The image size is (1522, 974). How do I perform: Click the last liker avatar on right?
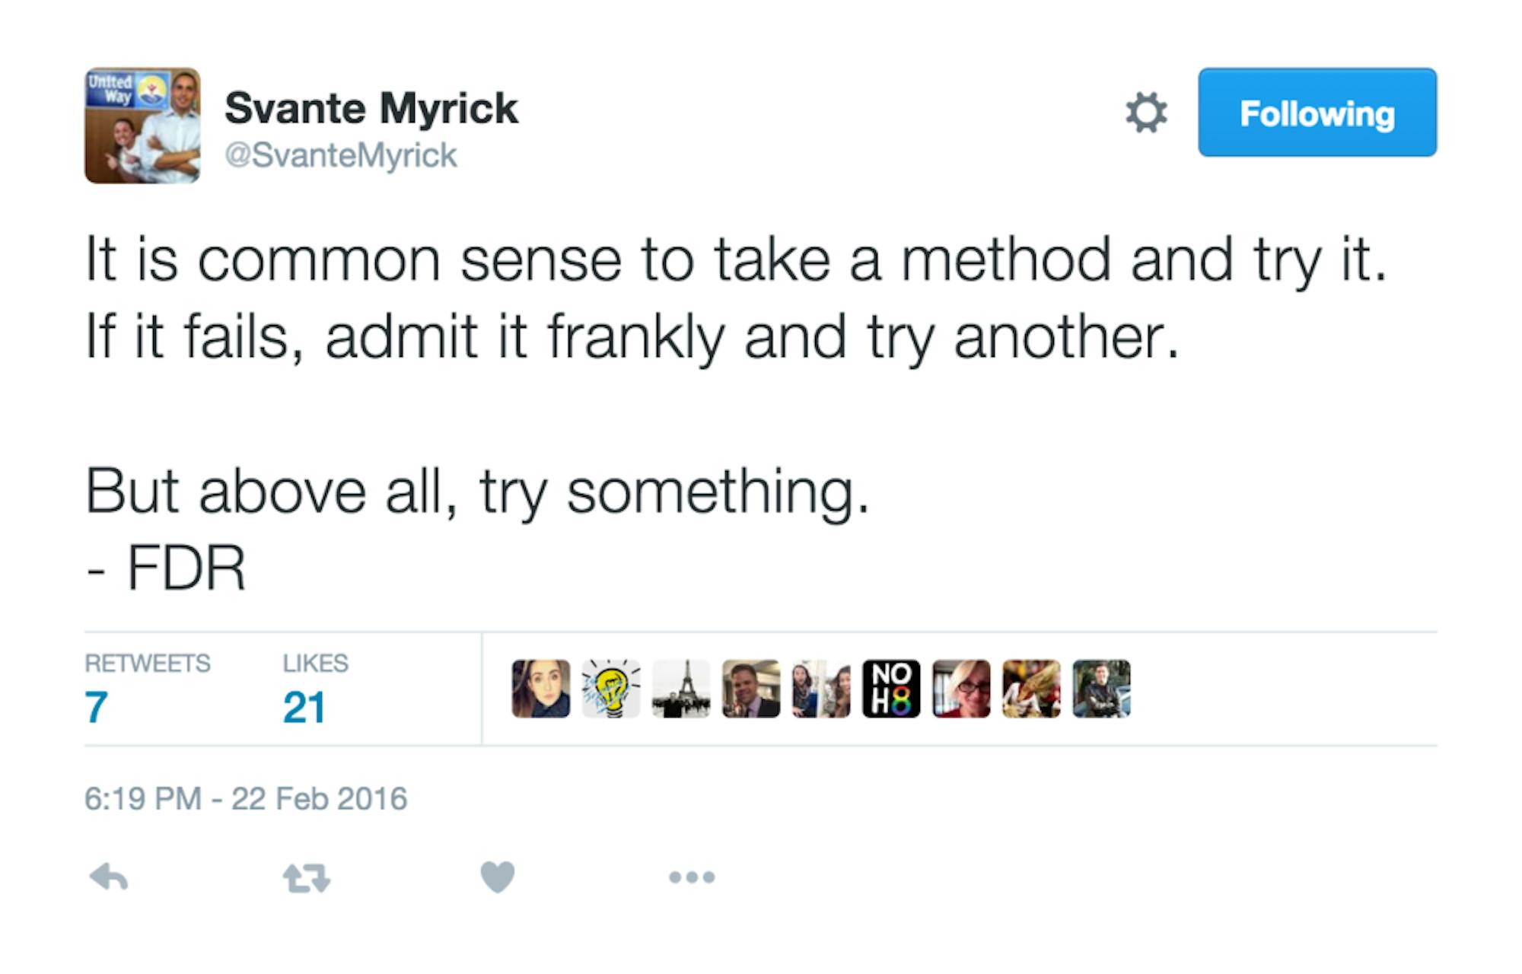pyautogui.click(x=1101, y=689)
